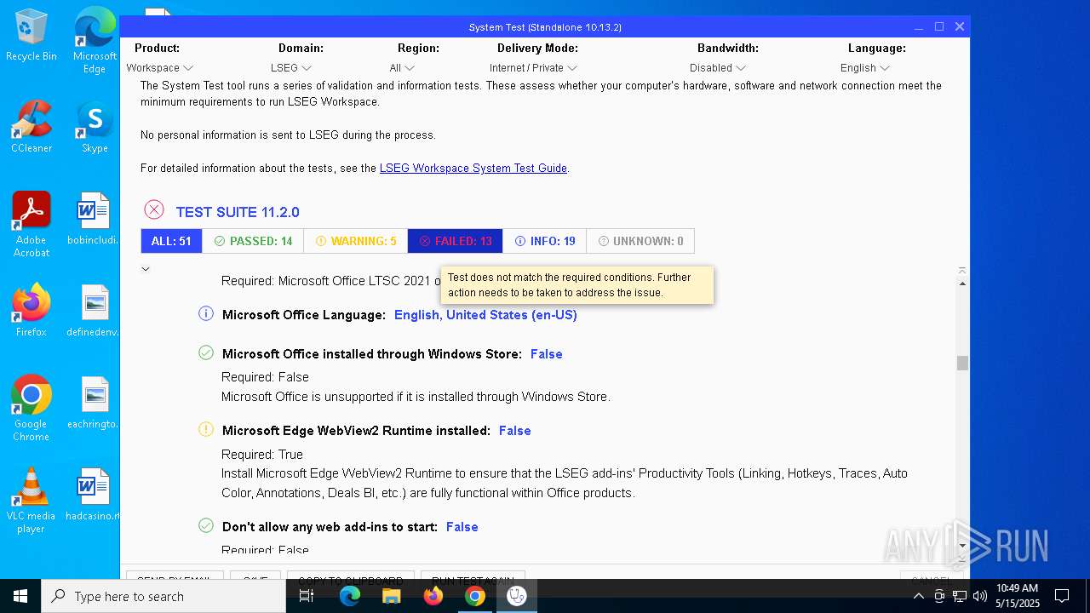
Task: Select System Test app in taskbar
Action: point(517,596)
